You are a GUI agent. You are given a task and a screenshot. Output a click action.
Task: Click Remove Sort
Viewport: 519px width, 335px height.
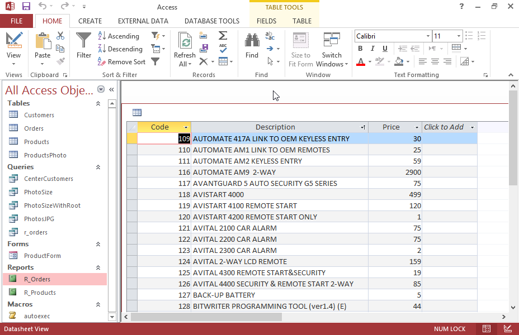point(122,62)
